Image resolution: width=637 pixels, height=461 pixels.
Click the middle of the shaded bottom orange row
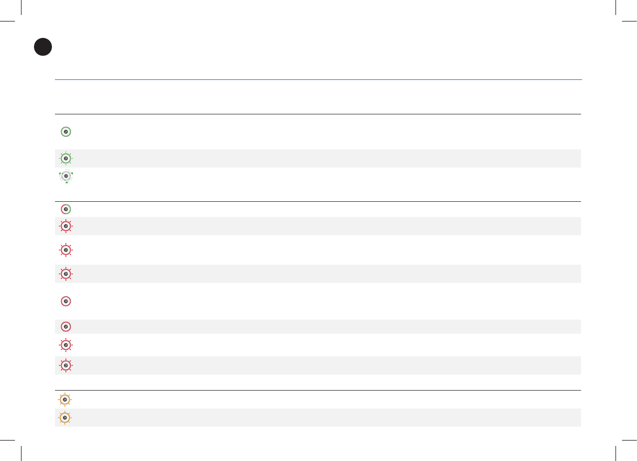[318, 418]
